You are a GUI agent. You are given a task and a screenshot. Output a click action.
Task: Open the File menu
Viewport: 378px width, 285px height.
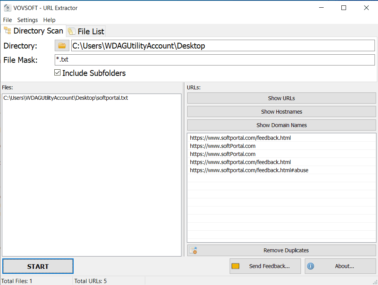[7, 20]
